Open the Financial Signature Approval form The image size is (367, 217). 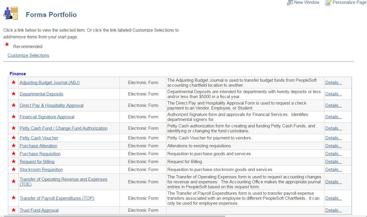click(x=47, y=117)
